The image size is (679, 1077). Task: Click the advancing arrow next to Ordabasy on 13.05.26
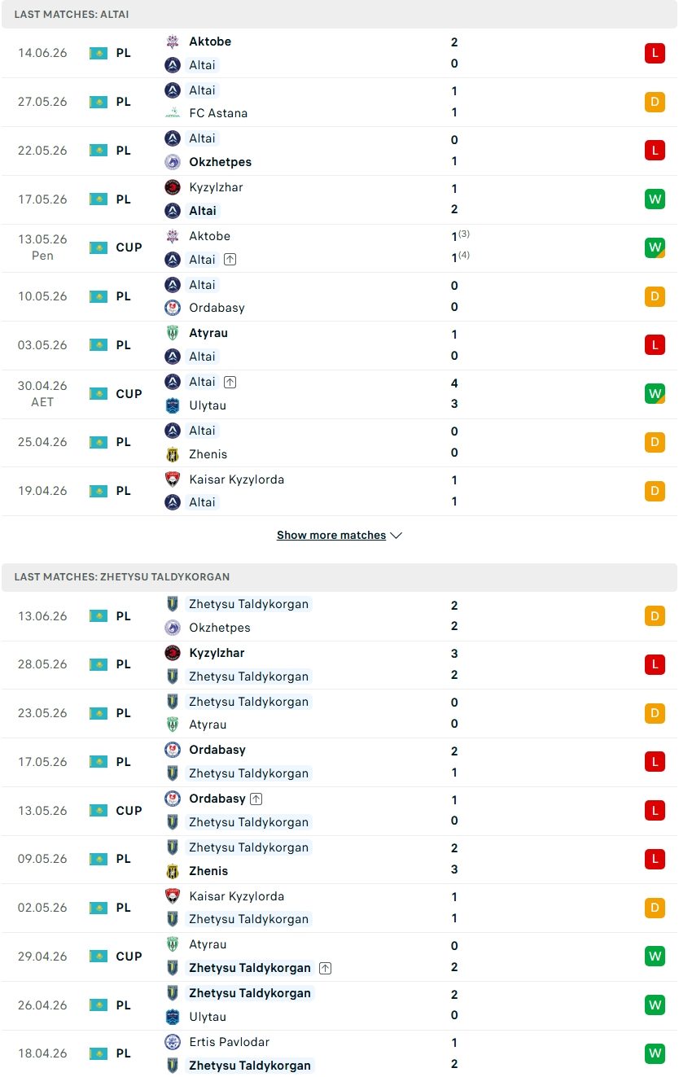(256, 799)
